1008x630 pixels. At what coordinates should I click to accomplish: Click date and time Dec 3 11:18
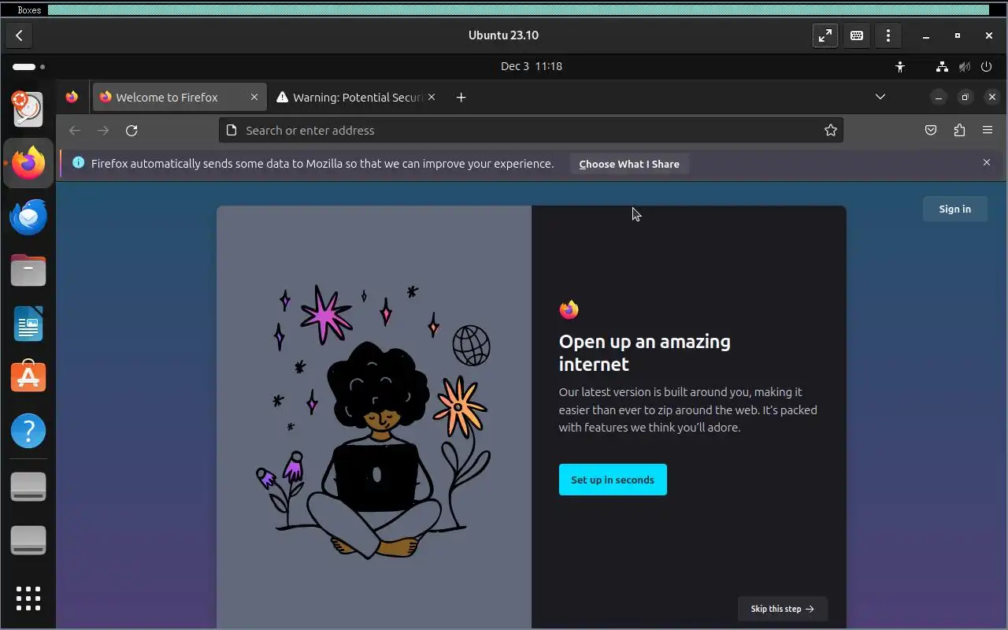pos(532,66)
